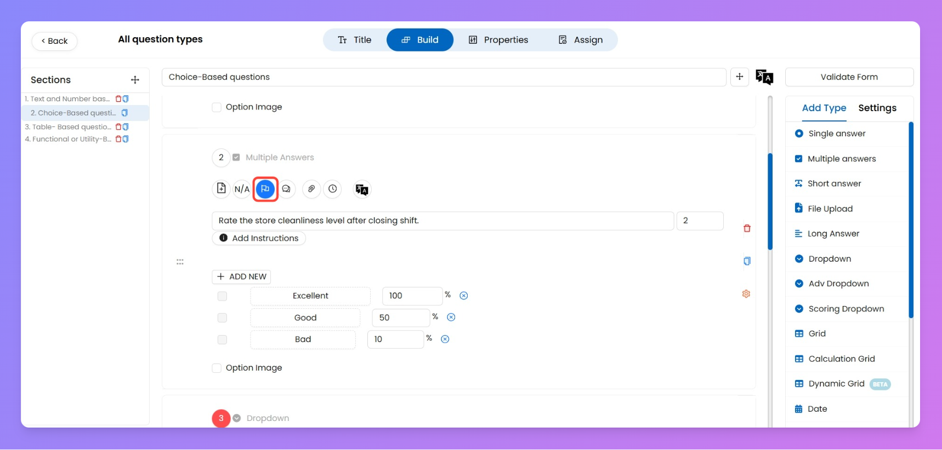The height and width of the screenshot is (450, 942).
Task: Remove the Good option
Action: 451,318
